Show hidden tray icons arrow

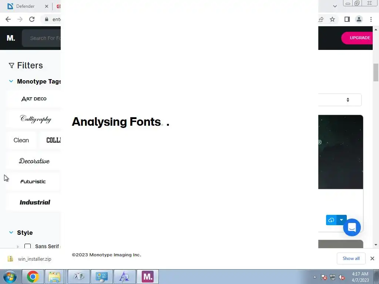click(315, 277)
